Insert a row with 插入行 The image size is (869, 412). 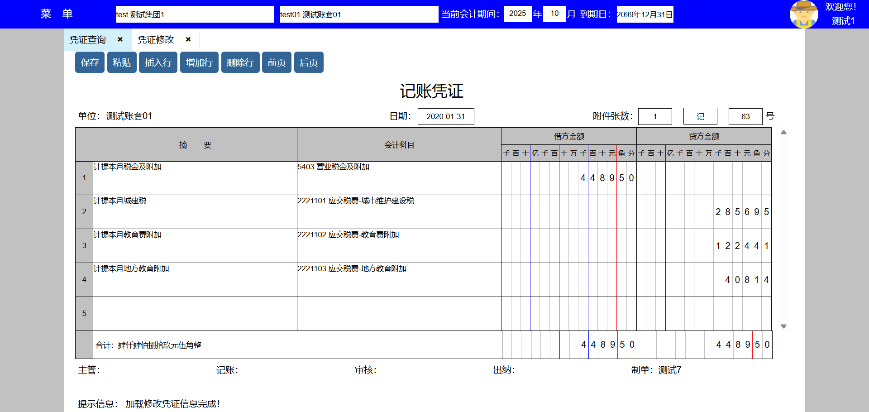click(158, 62)
